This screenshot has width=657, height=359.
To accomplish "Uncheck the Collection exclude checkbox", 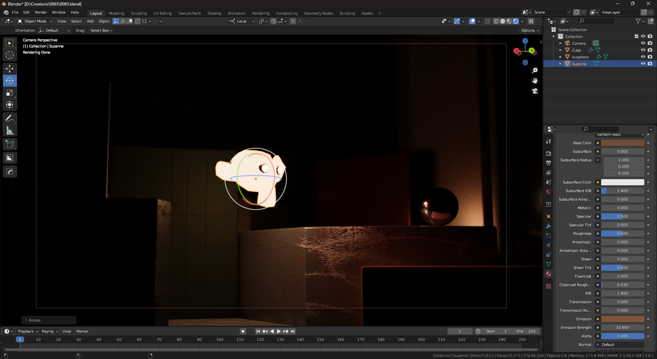I will (x=636, y=36).
